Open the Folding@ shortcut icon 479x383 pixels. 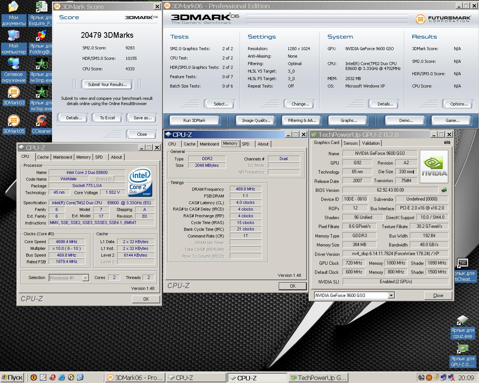41,42
